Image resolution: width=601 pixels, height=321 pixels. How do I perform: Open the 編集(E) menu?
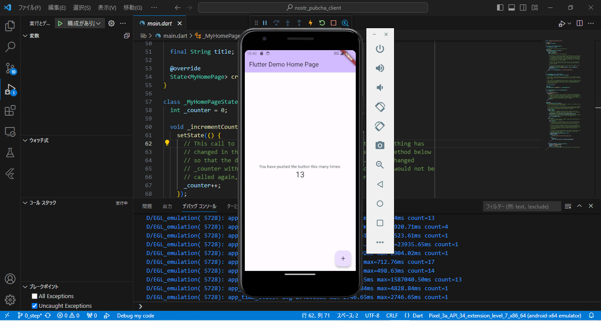pyautogui.click(x=57, y=7)
